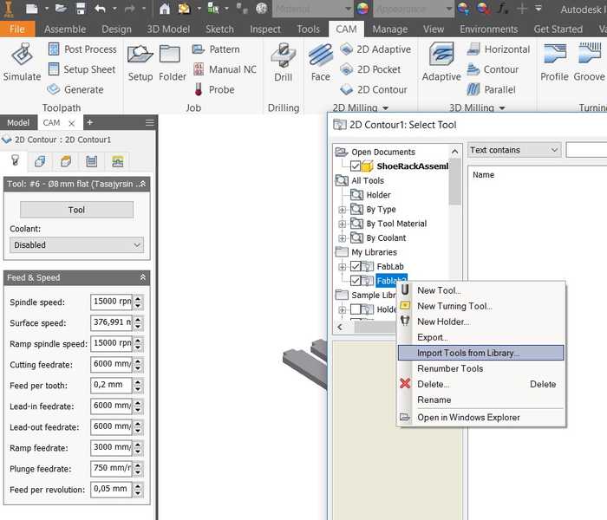Open the Setup Sheet command
The width and height of the screenshot is (607, 520).
tap(82, 69)
